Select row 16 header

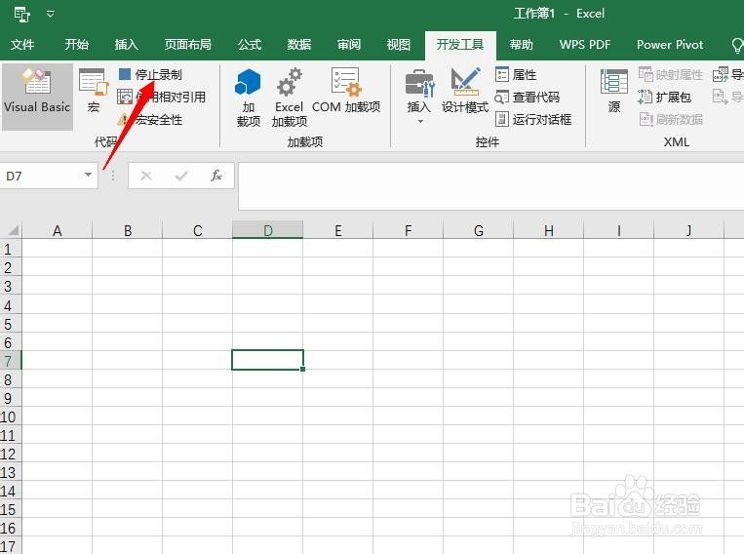coord(11,528)
